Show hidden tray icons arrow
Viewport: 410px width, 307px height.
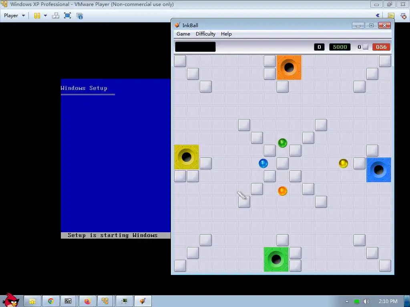click(347, 301)
